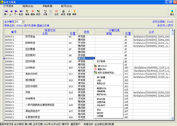This screenshot has width=177, height=126.
Task: Jump to last record with 最后 icon
Action: tap(21, 13)
